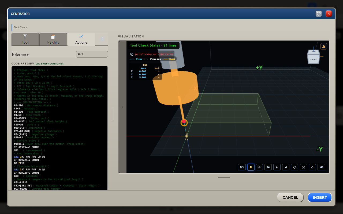Open the I/O panel button
The image size is (343, 214).
[x=321, y=167]
